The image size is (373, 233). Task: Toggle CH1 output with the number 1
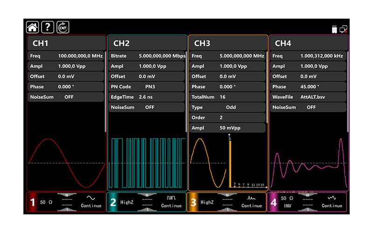(x=33, y=203)
